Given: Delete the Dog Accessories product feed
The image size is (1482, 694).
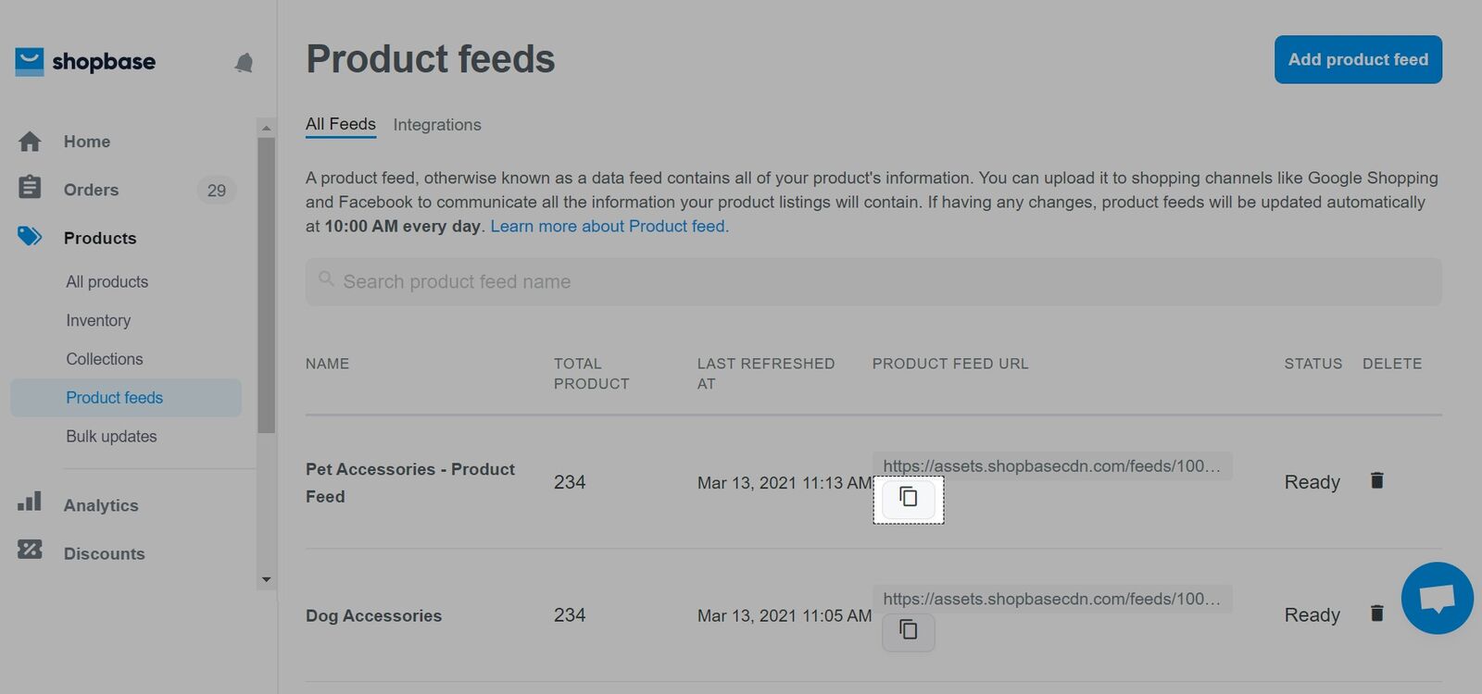Looking at the screenshot, I should pyautogui.click(x=1376, y=613).
